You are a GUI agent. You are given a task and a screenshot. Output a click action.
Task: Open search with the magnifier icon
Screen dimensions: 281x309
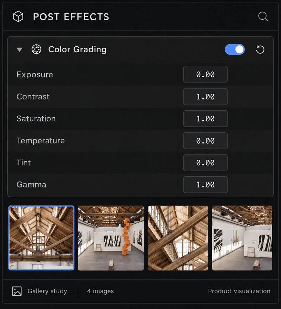point(263,17)
